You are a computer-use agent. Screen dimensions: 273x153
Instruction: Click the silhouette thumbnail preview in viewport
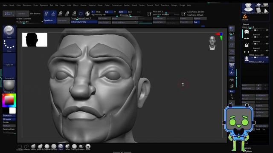(x=35, y=40)
